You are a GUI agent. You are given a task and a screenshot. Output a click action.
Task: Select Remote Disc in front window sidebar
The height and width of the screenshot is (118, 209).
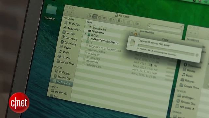62,77
